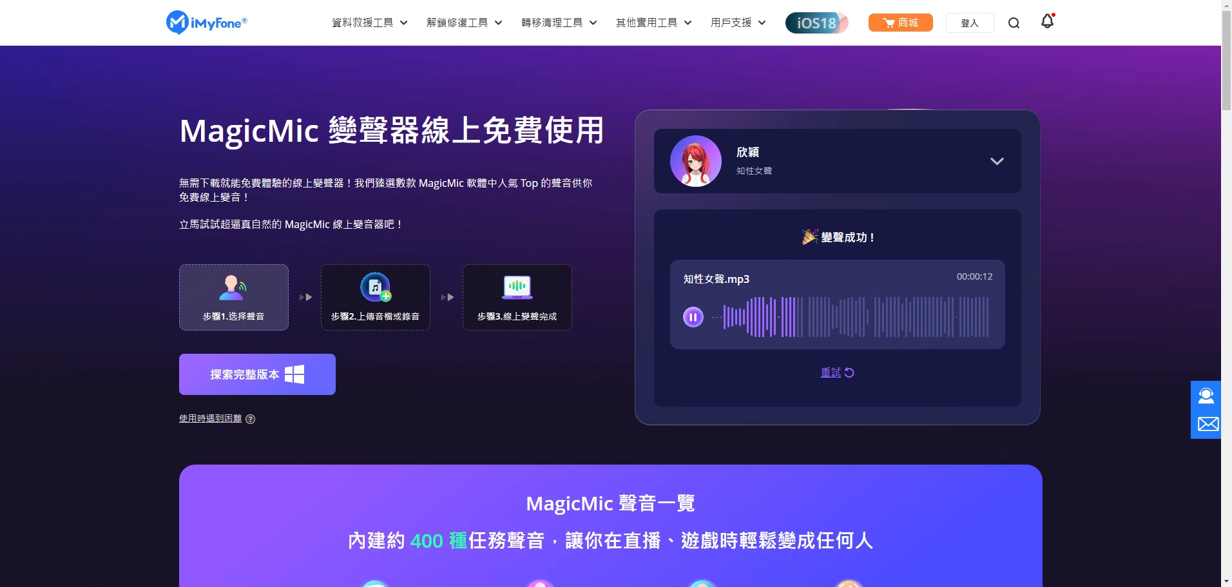Select the 步驟3.線上變聲完成 step card
This screenshot has height=587, width=1232.
pyautogui.click(x=517, y=297)
